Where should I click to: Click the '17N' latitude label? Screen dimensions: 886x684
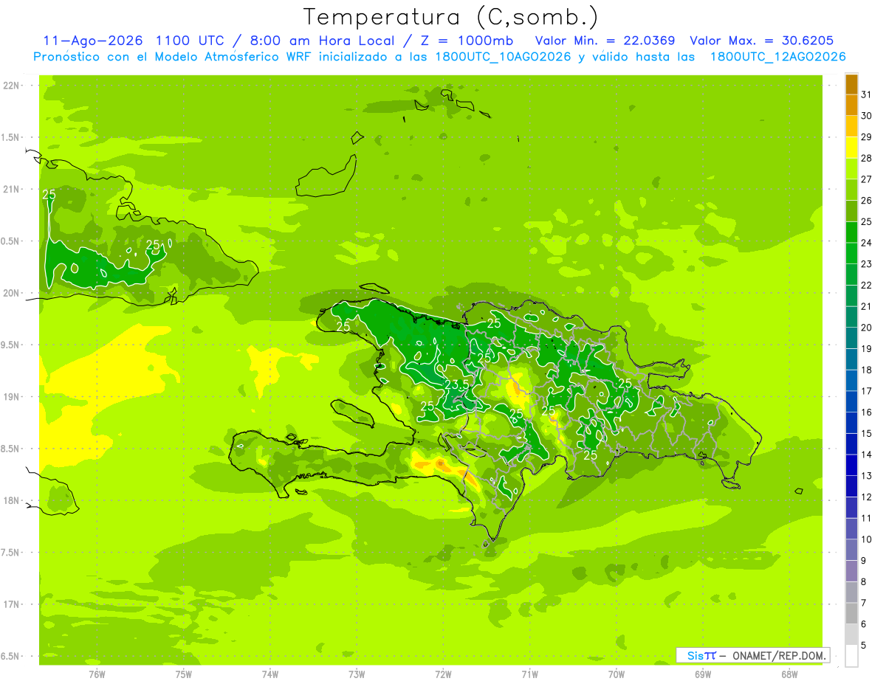point(11,604)
